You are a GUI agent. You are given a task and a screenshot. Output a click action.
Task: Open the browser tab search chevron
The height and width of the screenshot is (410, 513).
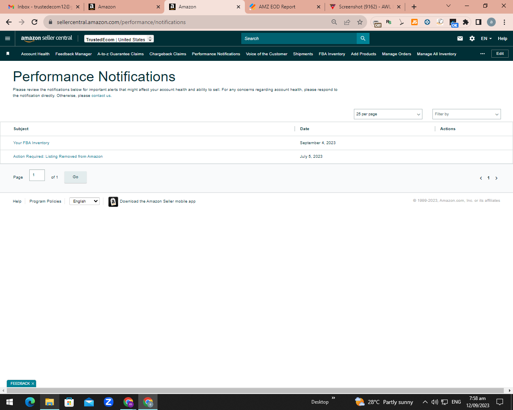(x=448, y=6)
